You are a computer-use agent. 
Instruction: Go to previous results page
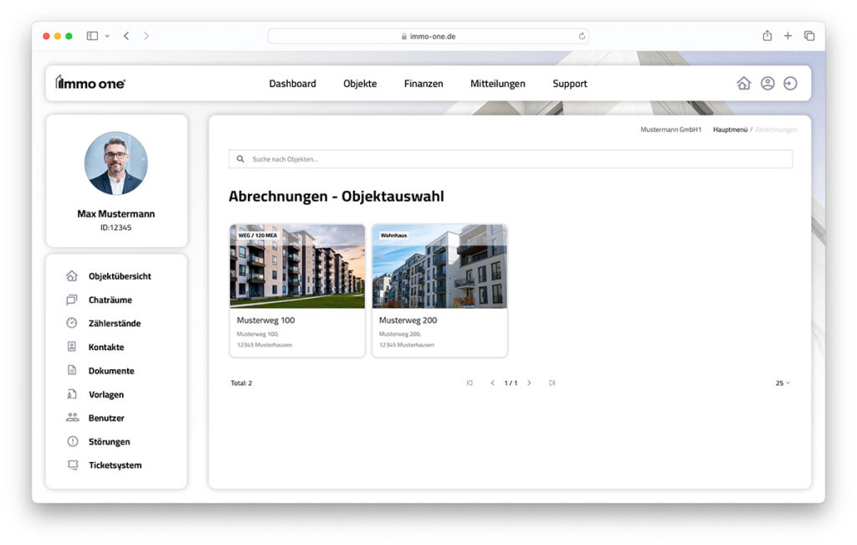492,383
